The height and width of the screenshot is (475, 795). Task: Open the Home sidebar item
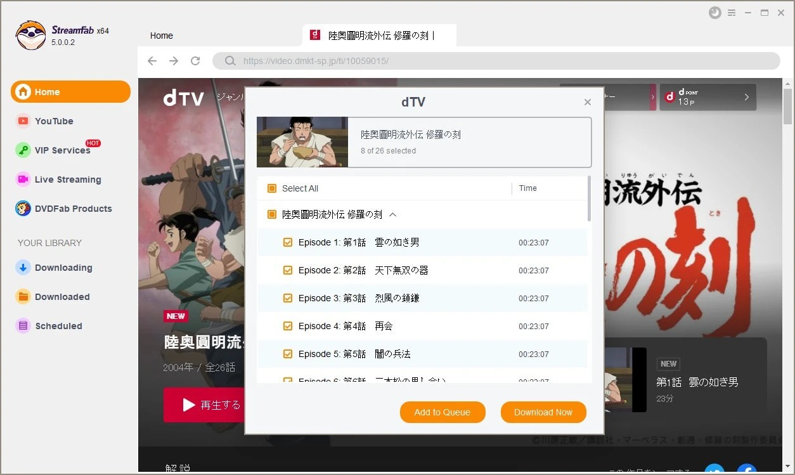[x=70, y=92]
